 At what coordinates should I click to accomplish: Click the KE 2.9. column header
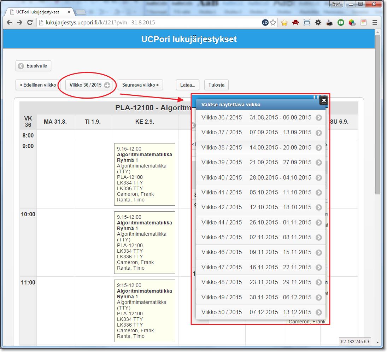click(145, 122)
